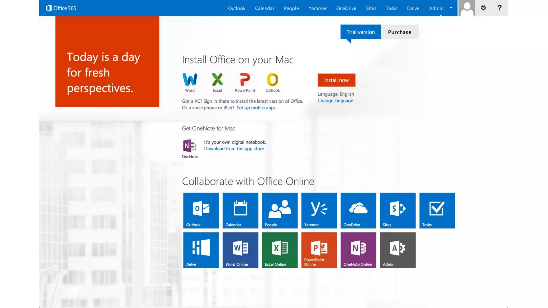The width and height of the screenshot is (548, 308).
Task: Follow the Set up mobile apps link
Action: (256, 108)
